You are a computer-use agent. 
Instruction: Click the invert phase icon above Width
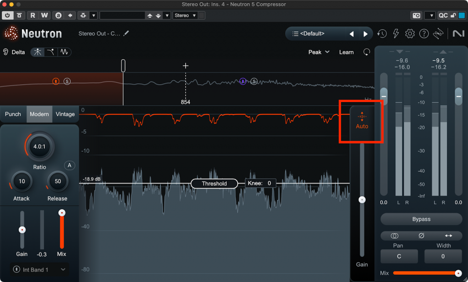(x=421, y=236)
